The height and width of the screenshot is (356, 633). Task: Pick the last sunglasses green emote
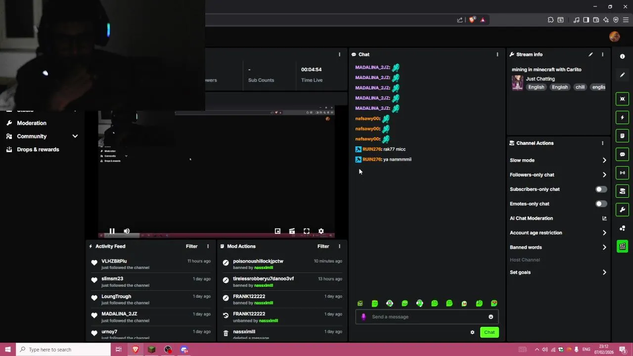click(x=494, y=304)
